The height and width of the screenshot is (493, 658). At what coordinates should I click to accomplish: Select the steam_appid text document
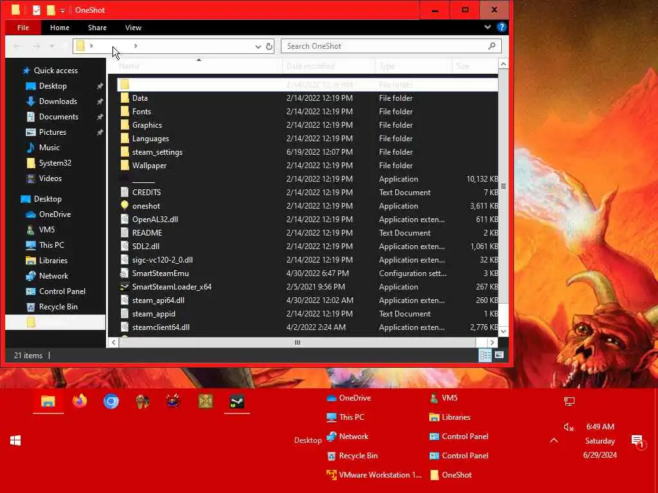tap(154, 313)
